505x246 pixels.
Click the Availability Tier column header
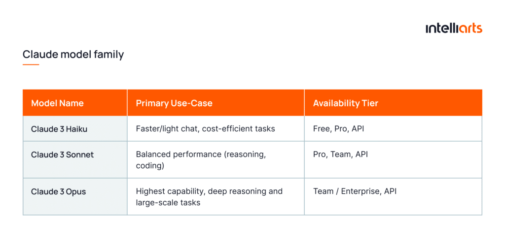[x=345, y=103]
